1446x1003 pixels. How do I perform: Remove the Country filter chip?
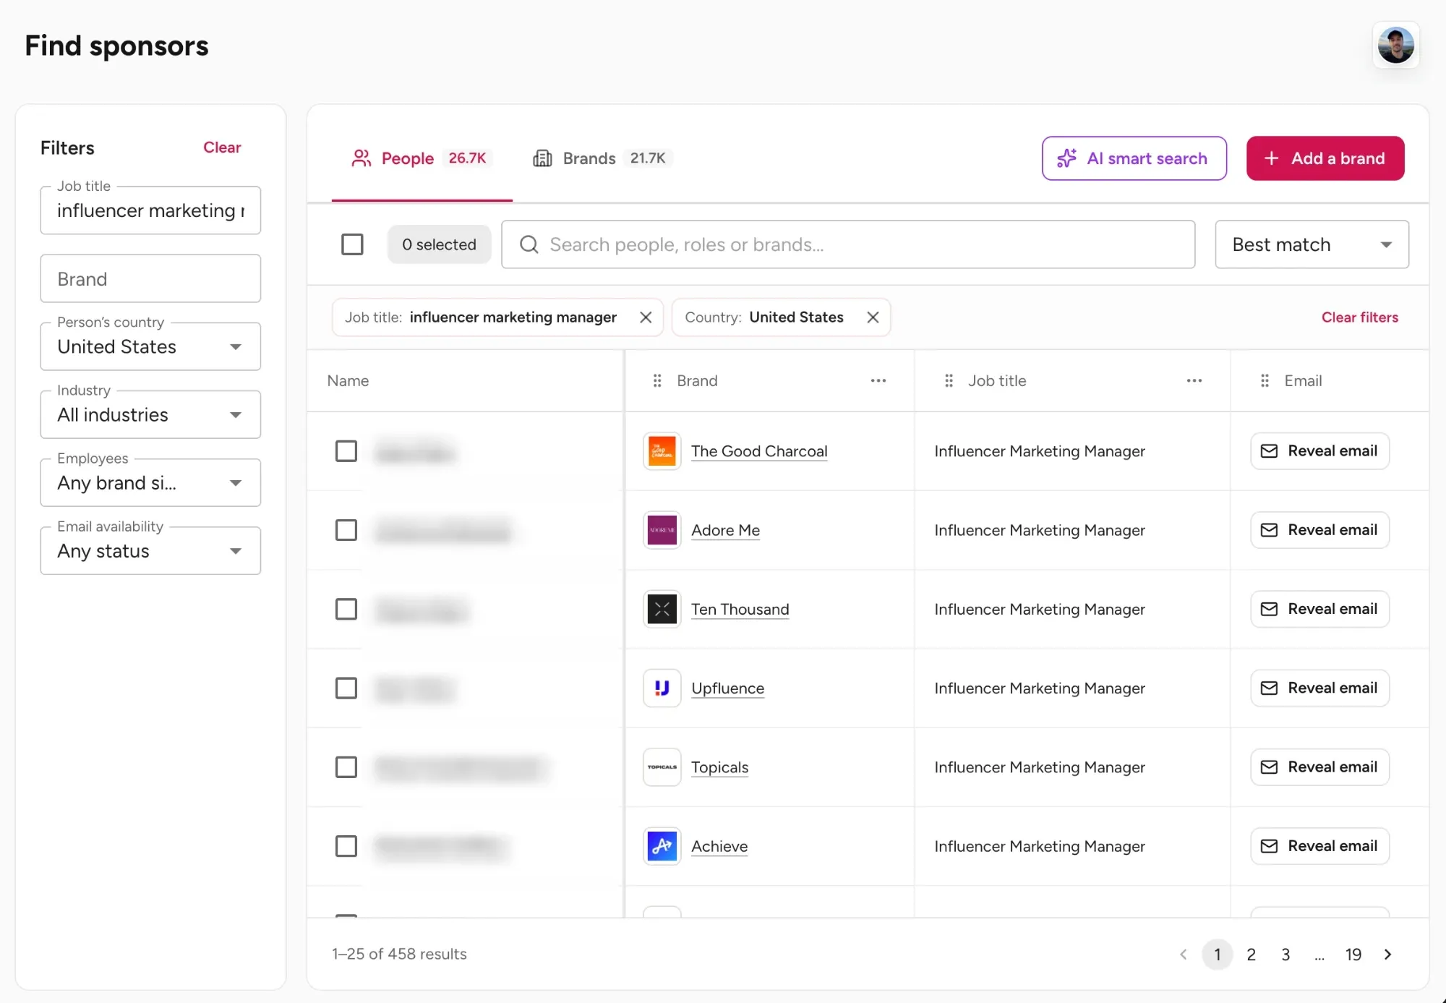873,317
